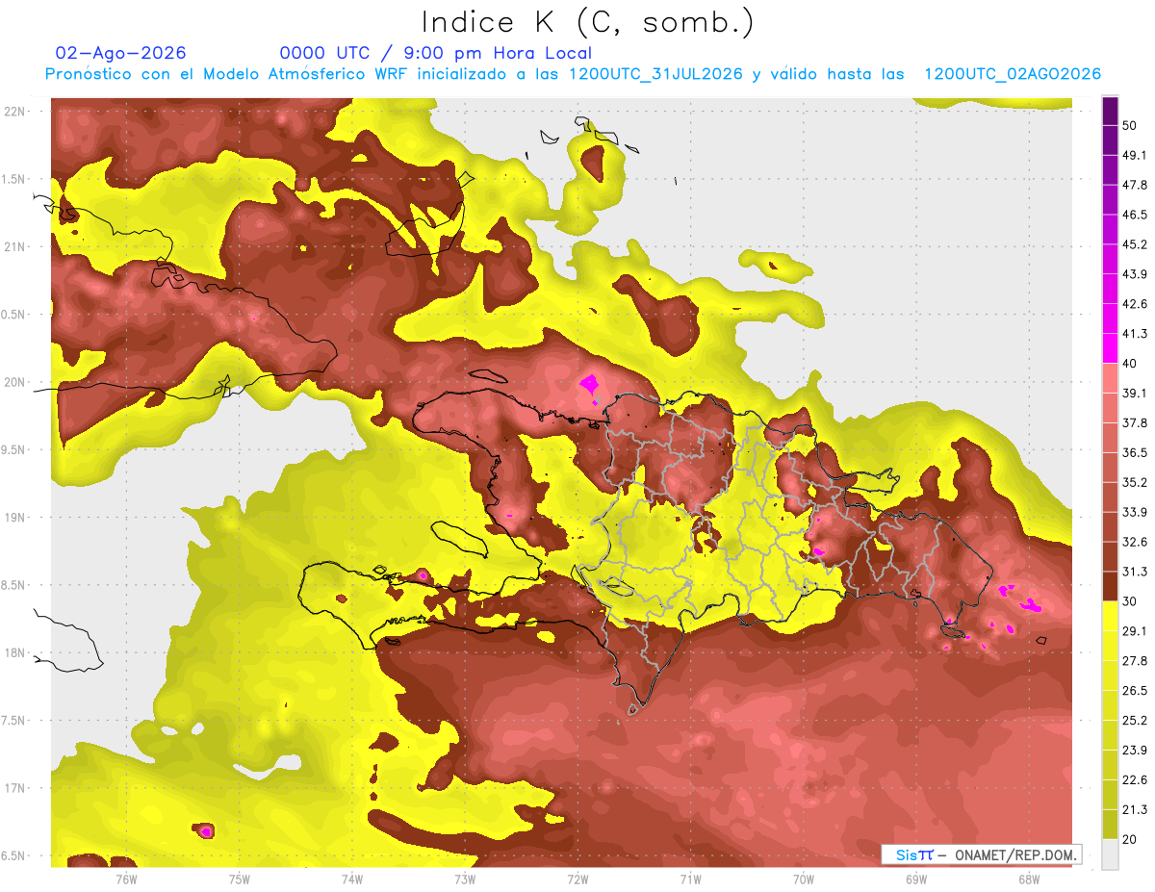Click the colorbar value "26.5"
The width and height of the screenshot is (1155, 892).
click(1135, 691)
